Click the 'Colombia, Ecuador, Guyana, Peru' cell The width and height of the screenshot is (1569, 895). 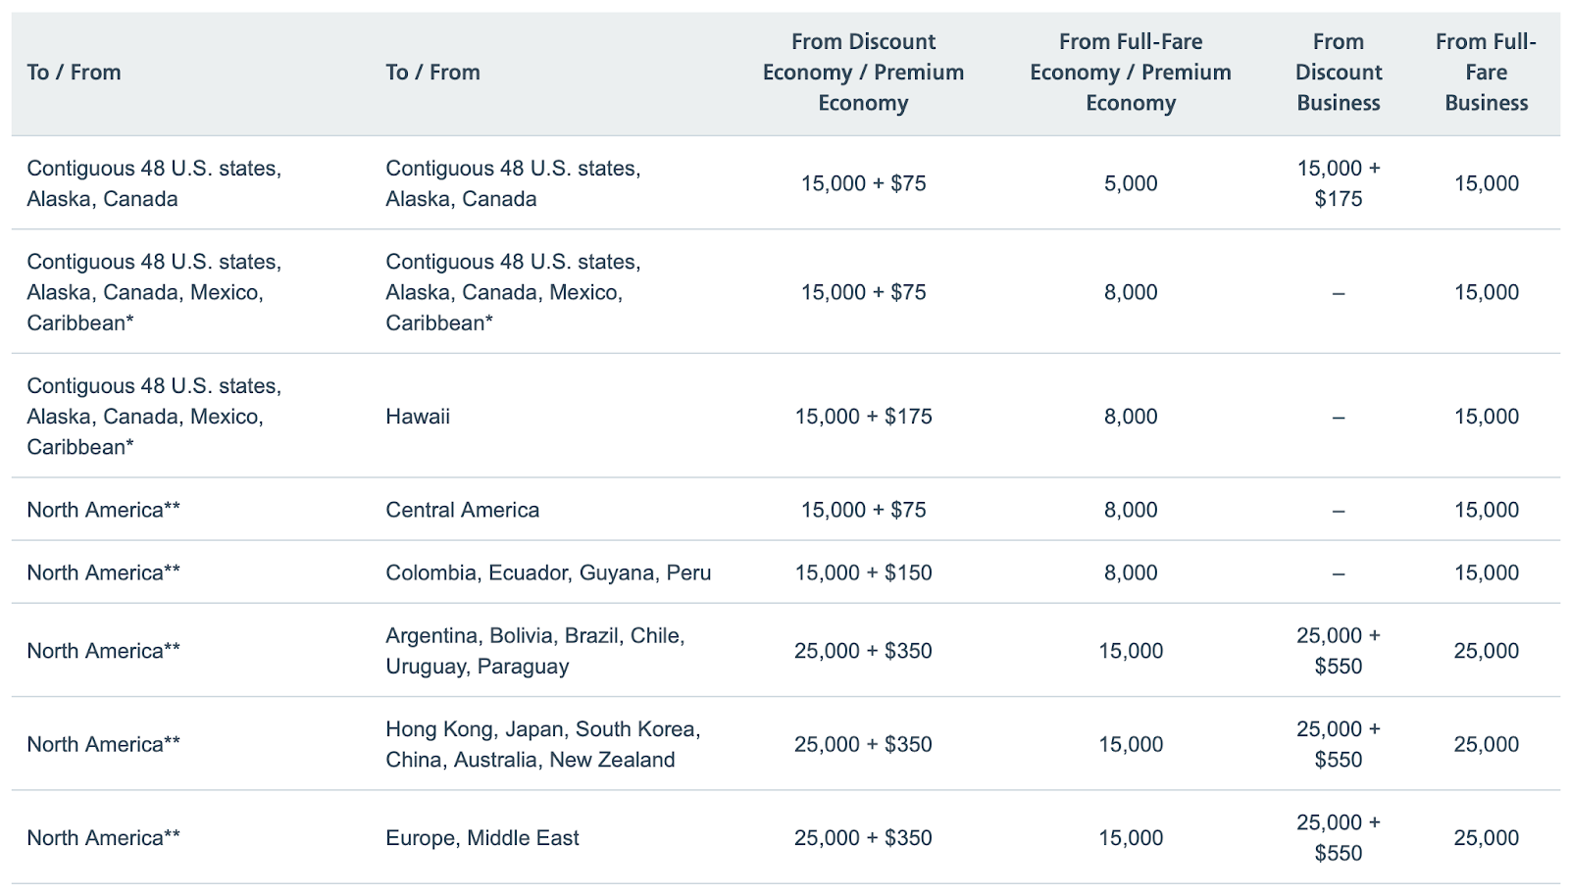[x=548, y=572]
